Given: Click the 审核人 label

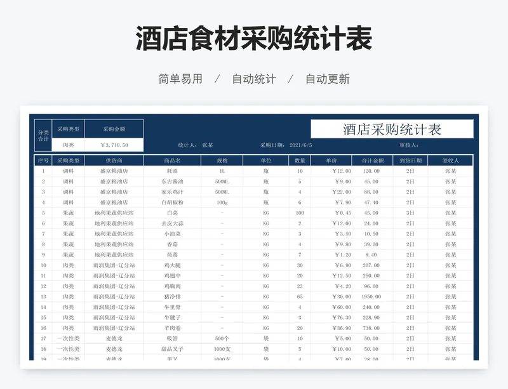Looking at the screenshot, I should [409, 145].
